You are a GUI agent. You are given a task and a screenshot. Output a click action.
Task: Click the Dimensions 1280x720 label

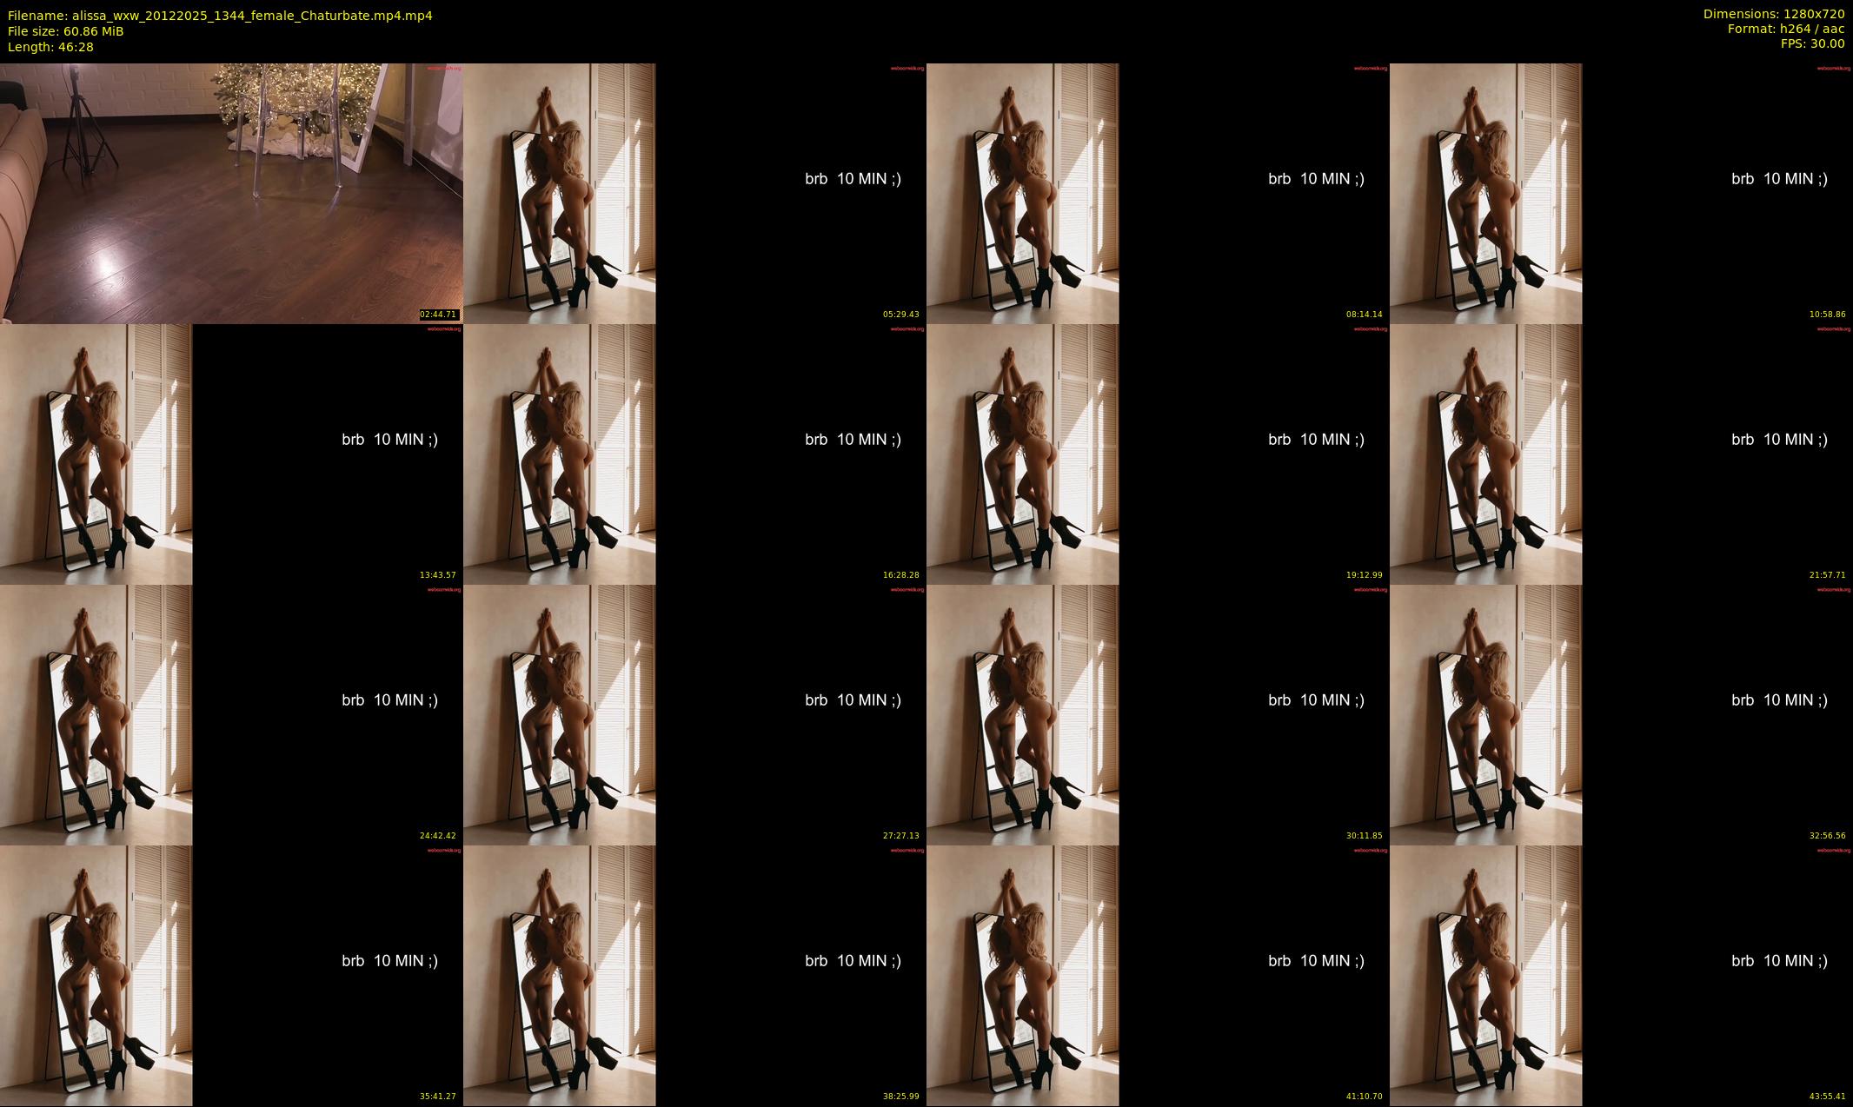tap(1773, 14)
